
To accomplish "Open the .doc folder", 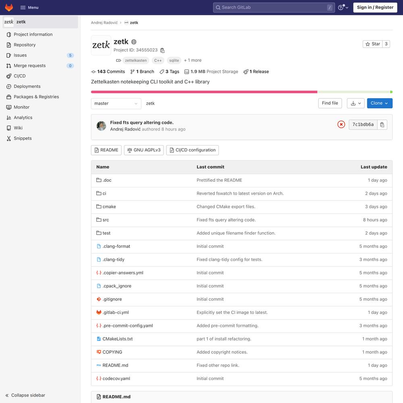I will 107,180.
